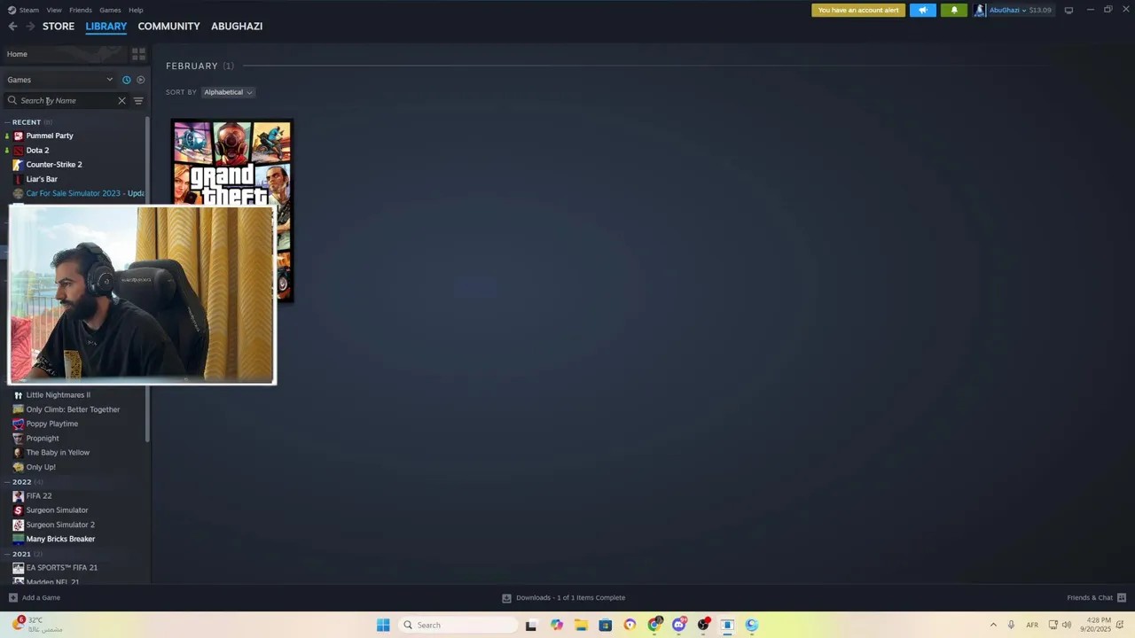Image resolution: width=1135 pixels, height=638 pixels.
Task: Click the FIFA 22 game icon
Action: [x=18, y=496]
